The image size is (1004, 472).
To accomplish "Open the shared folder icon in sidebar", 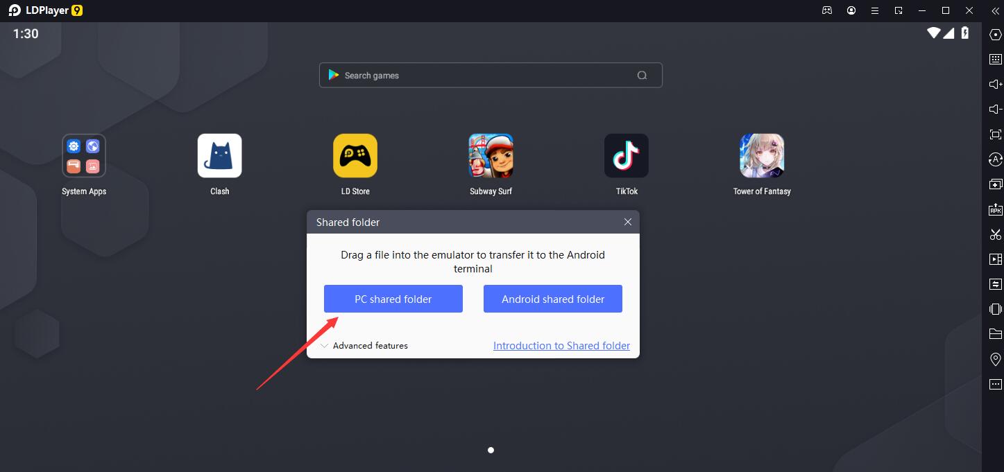I will [995, 334].
